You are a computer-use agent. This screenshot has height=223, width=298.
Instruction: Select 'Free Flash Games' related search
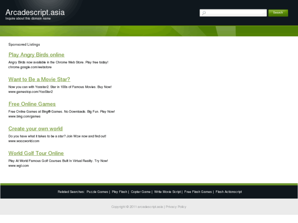click(198, 192)
